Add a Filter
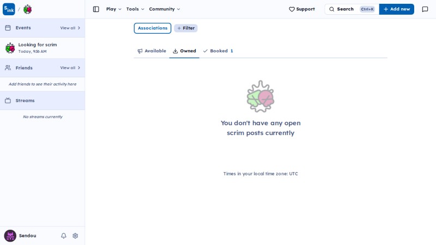 (x=186, y=28)
